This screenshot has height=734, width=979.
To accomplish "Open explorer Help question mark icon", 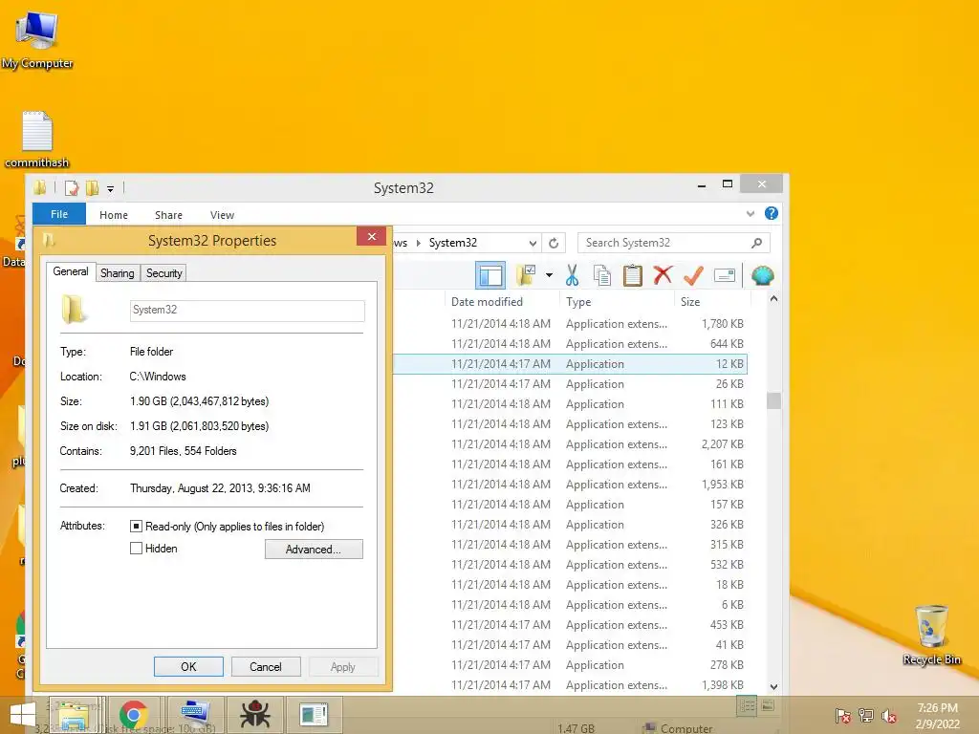I will pos(772,213).
